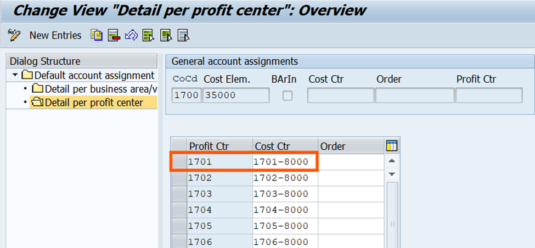Open the table column settings icon
Viewport: 535px width, 248px height.
pyautogui.click(x=392, y=146)
